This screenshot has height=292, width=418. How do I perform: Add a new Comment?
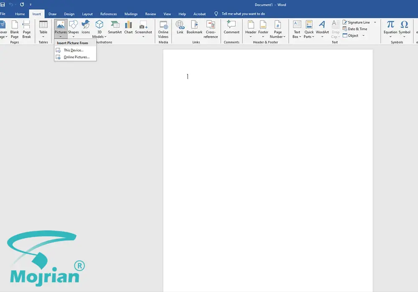pyautogui.click(x=232, y=28)
